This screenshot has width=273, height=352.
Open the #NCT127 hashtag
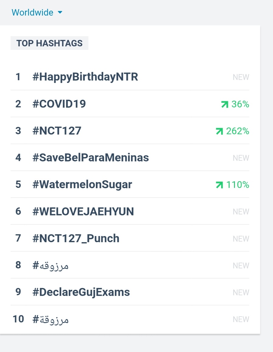tap(57, 131)
